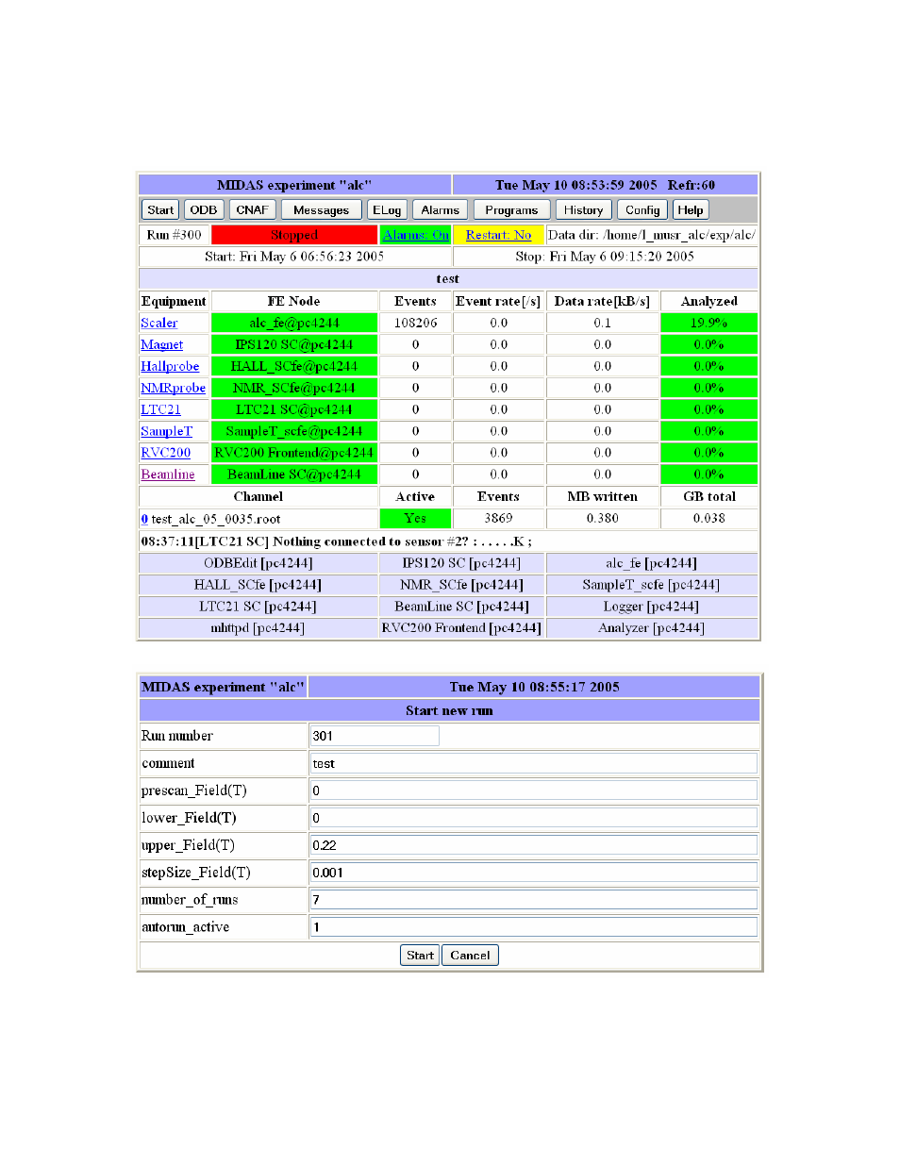The width and height of the screenshot is (900, 1165).
Task: Open the Help page
Action: tap(690, 210)
